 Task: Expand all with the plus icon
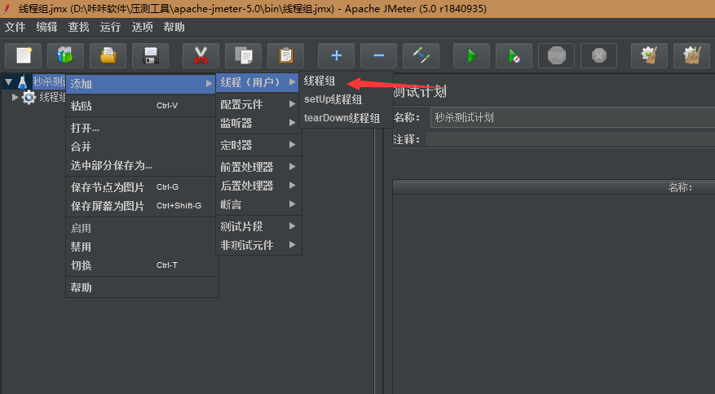coord(336,55)
